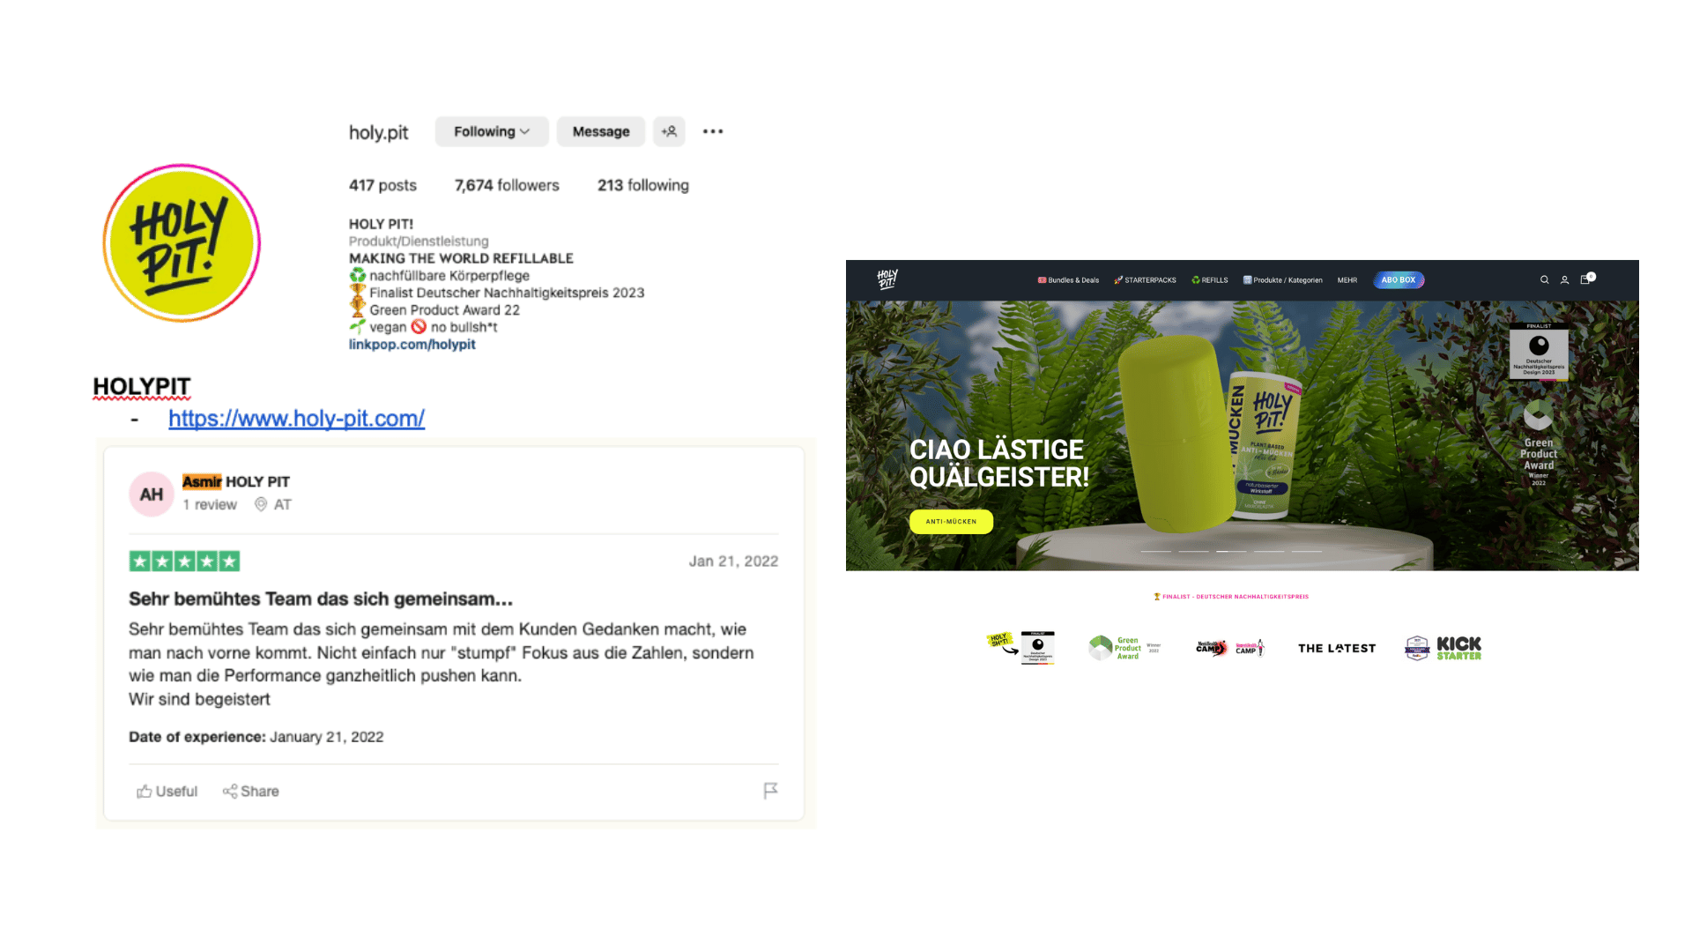
Task: Click the website account person icon
Action: (1564, 280)
